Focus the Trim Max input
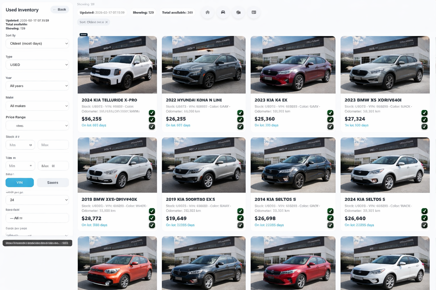The image size is (436, 290). (x=53, y=166)
